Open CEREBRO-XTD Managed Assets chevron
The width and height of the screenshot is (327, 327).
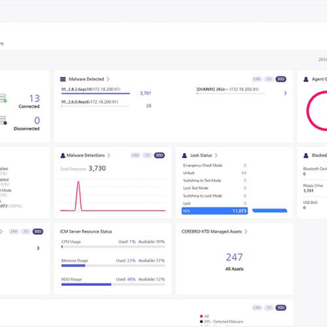point(246,232)
